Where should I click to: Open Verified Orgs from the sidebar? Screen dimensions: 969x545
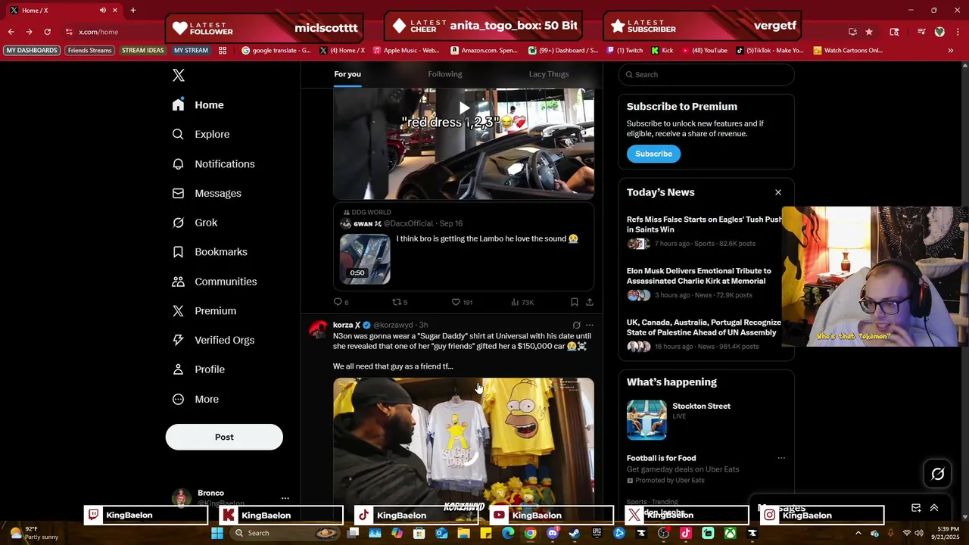[213, 340]
